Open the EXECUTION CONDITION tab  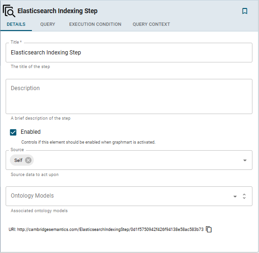[x=95, y=24]
